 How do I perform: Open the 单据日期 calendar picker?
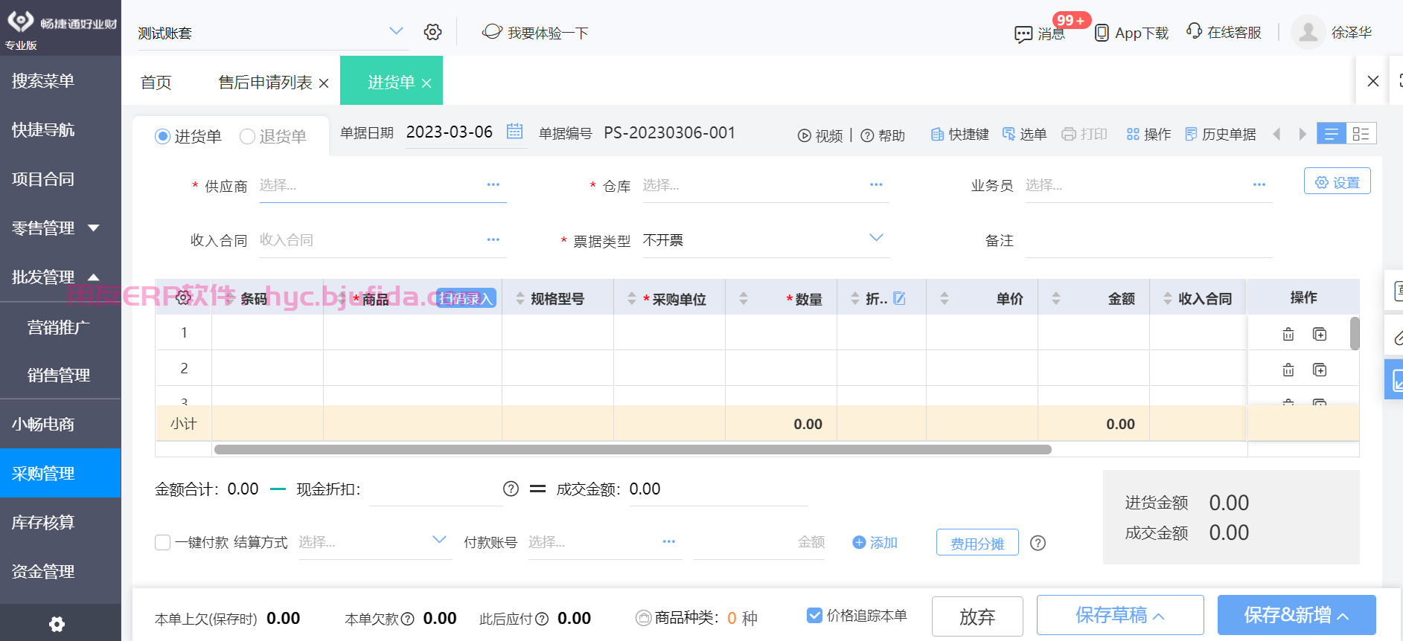coord(514,132)
